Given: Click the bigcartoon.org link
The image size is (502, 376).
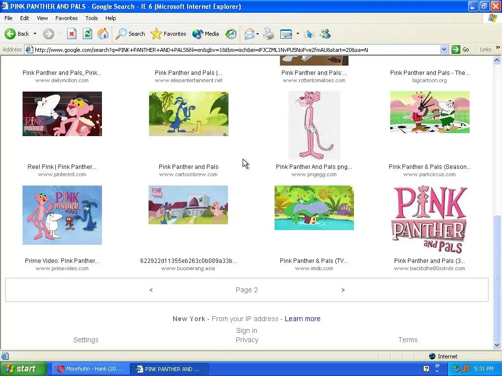Looking at the screenshot, I should coord(429,80).
